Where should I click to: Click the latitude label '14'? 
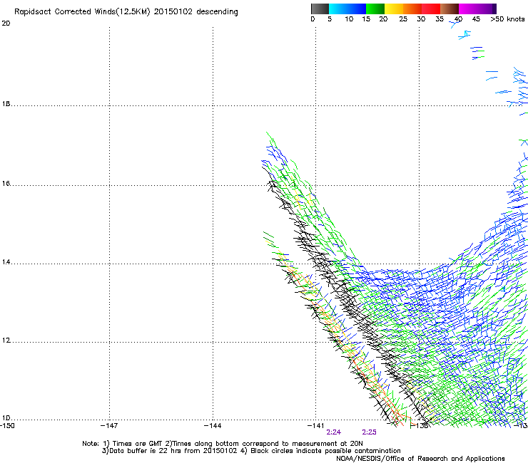pyautogui.click(x=6, y=262)
